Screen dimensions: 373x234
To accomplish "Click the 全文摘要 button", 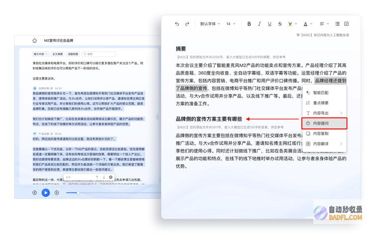I will tap(58, 54).
